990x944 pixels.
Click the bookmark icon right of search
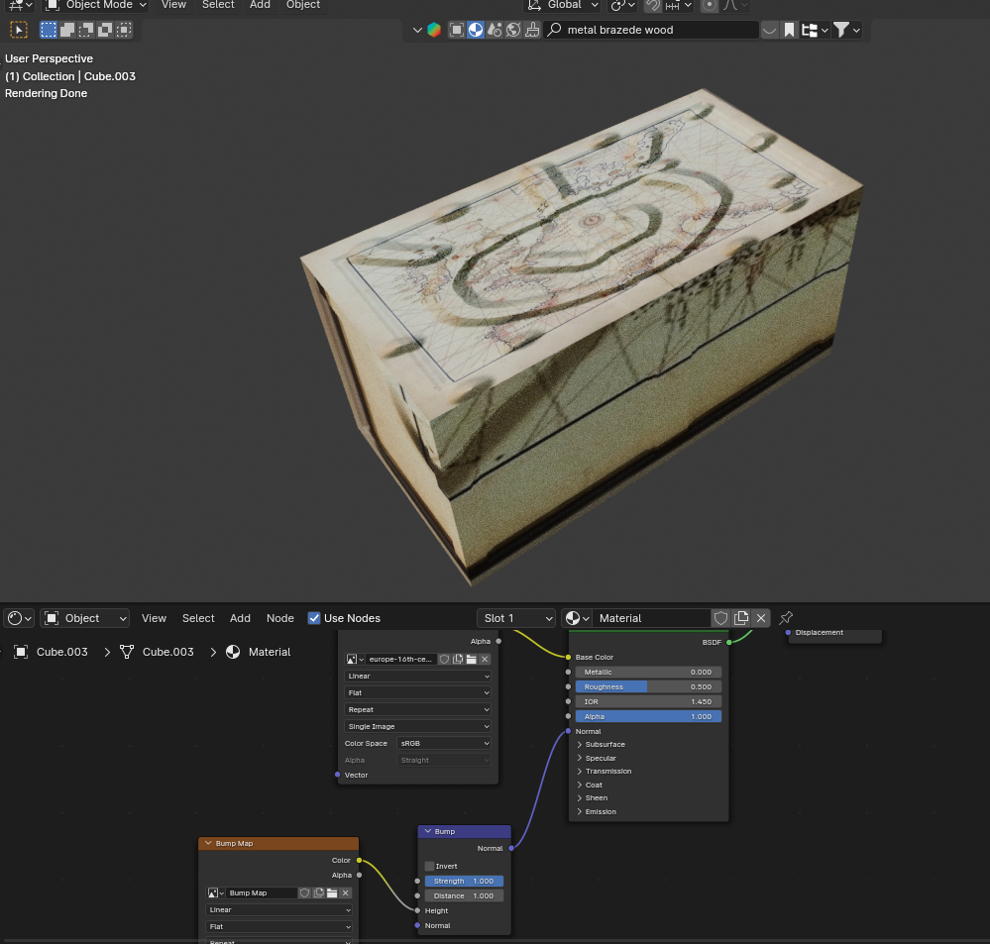coord(789,30)
